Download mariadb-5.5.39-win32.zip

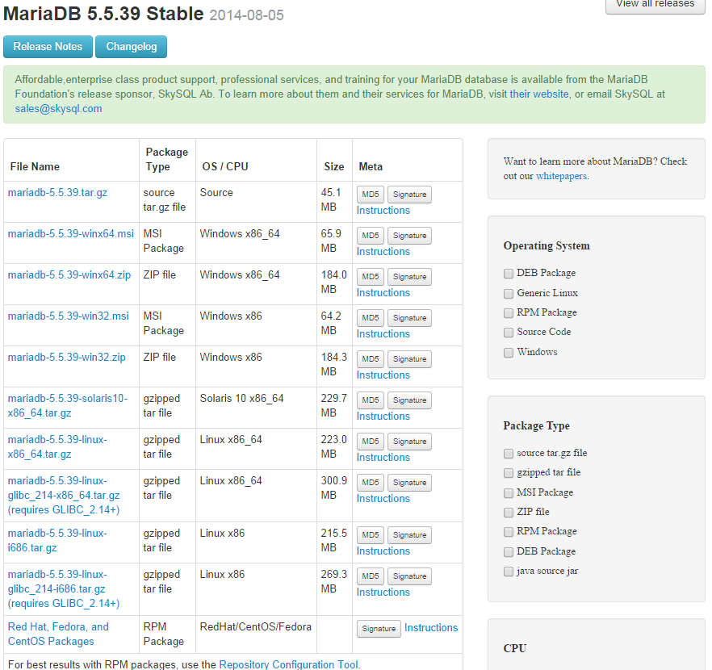click(67, 358)
